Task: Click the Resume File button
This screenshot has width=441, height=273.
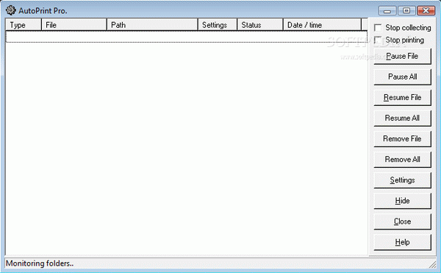Action: pyautogui.click(x=402, y=98)
